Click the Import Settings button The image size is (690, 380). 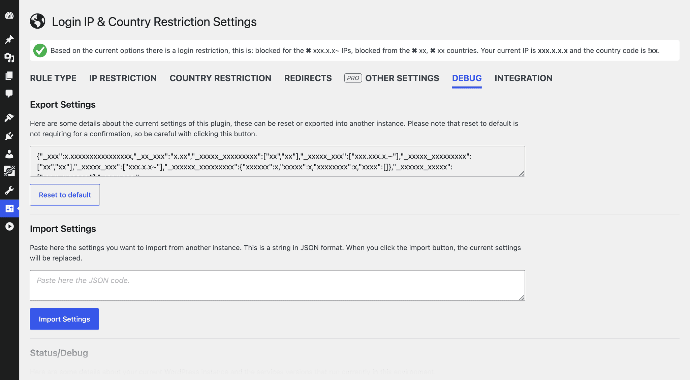click(64, 319)
